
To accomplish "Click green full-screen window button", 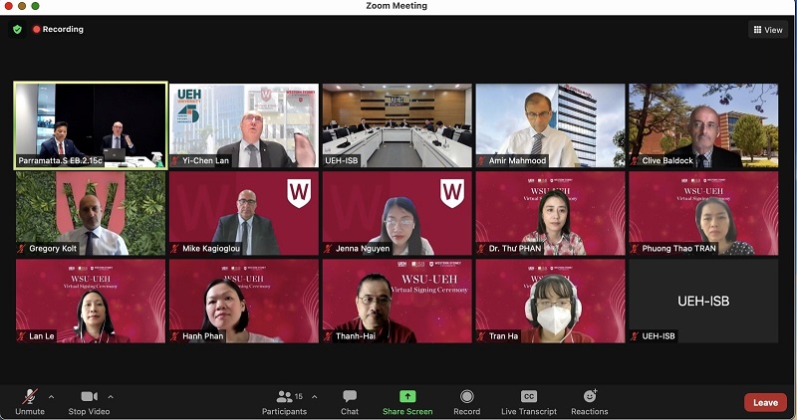I will tap(35, 6).
